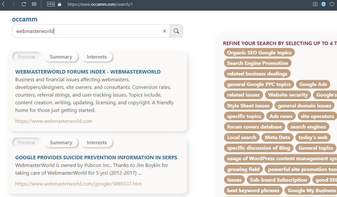Select the Meta Data tag
Screen dimensions: 337x197
click(x=277, y=137)
